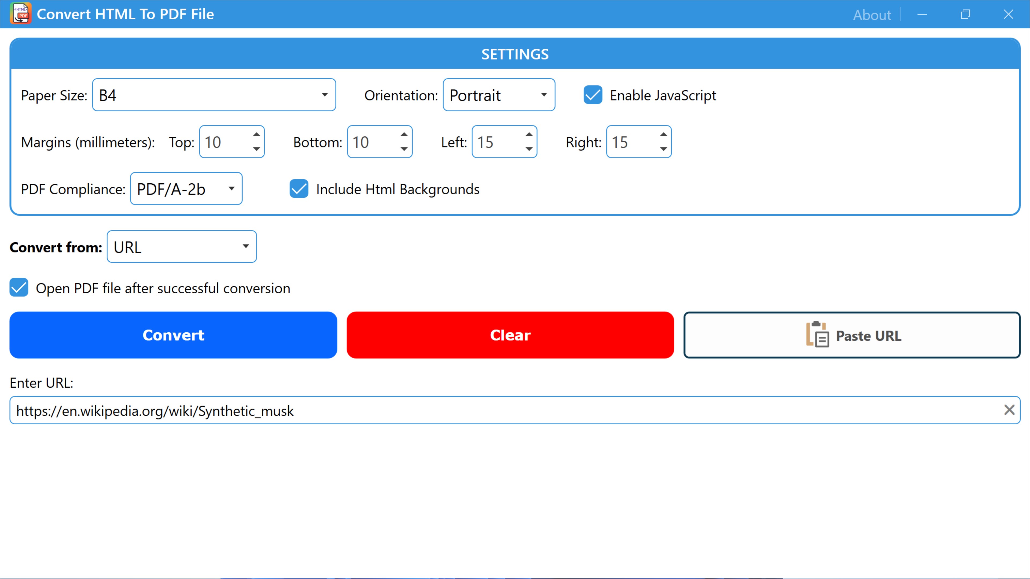Decrease Bottom margin with down arrow
This screenshot has height=579, width=1030.
point(404,149)
